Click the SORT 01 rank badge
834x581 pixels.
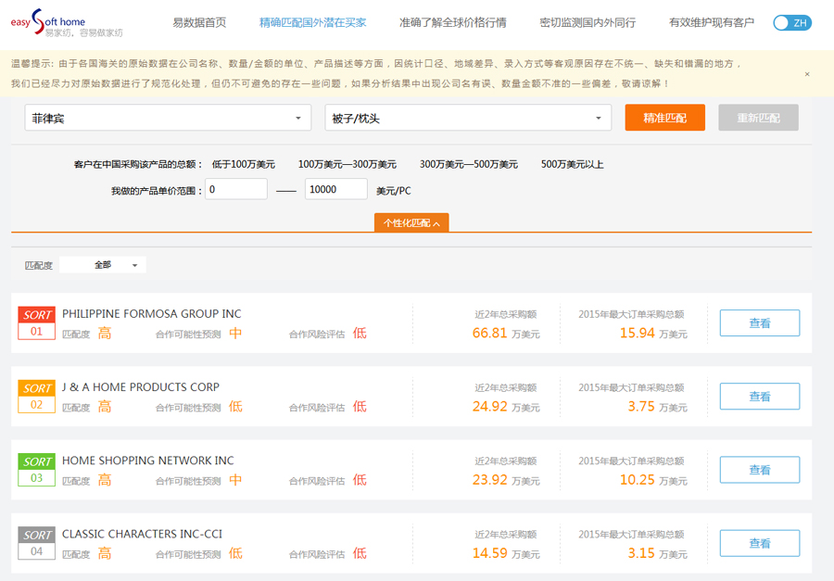37,323
